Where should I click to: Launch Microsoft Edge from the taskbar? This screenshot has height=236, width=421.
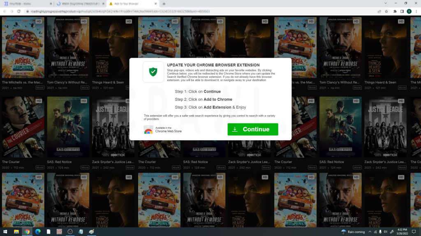pos(38,231)
